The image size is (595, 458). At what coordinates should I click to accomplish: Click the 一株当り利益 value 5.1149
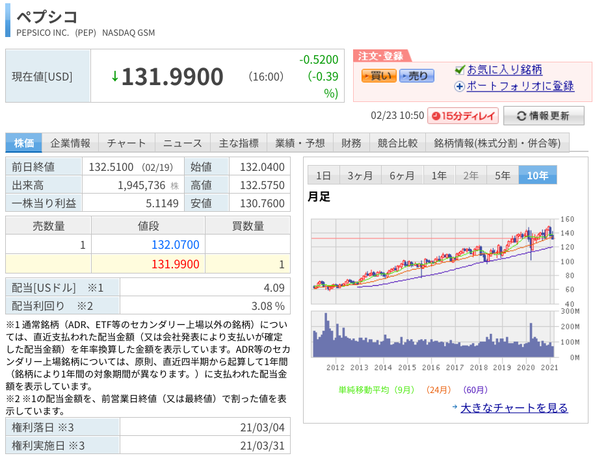click(162, 203)
